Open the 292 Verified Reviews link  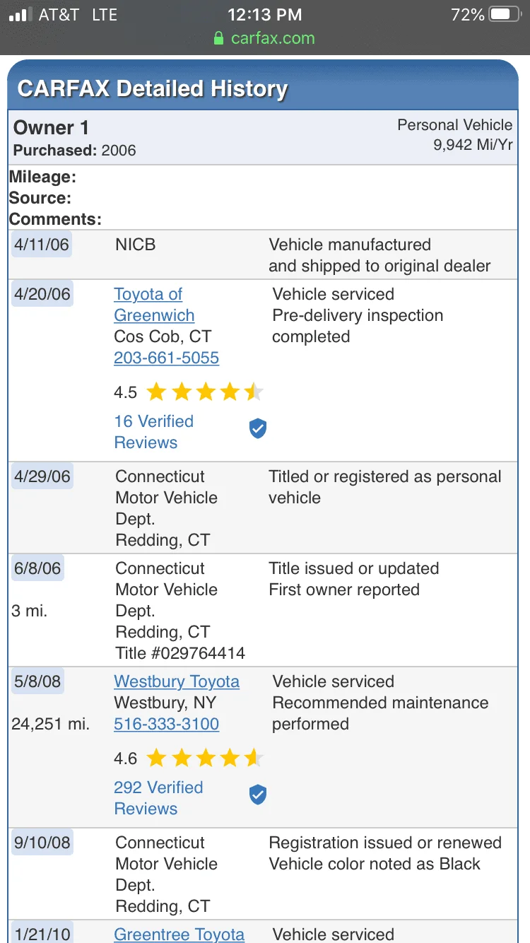point(158,798)
